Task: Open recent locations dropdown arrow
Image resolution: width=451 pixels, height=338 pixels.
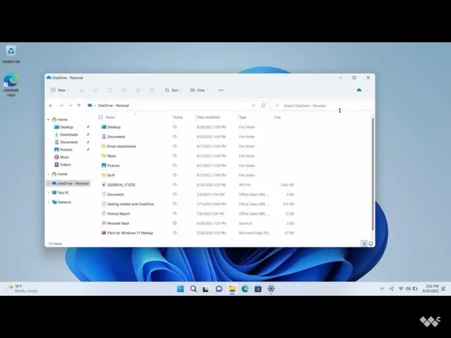Action: 70,106
